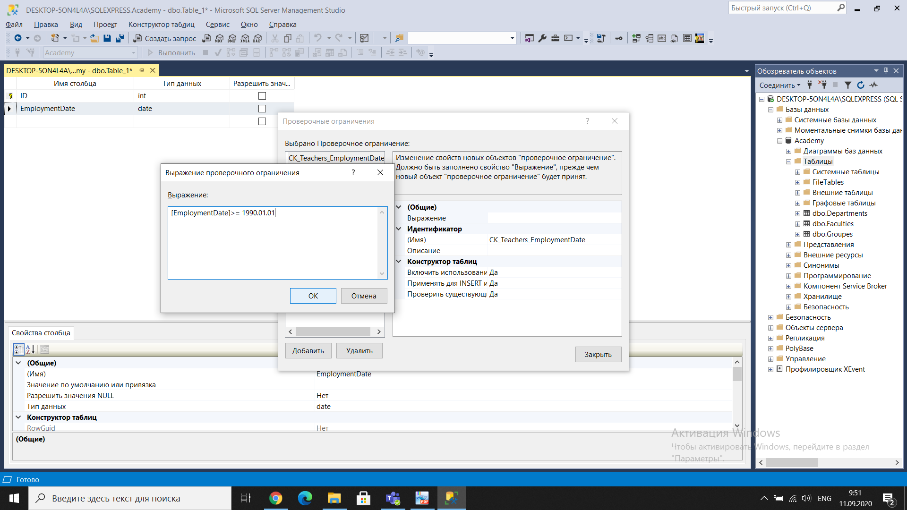Confirm the expression with OK button
907x510 pixels.
313,296
